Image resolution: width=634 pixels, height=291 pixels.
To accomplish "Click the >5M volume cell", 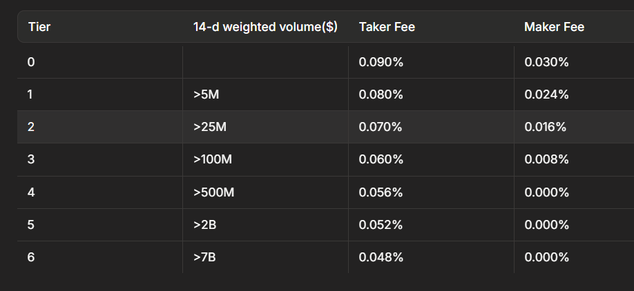I will pos(206,94).
